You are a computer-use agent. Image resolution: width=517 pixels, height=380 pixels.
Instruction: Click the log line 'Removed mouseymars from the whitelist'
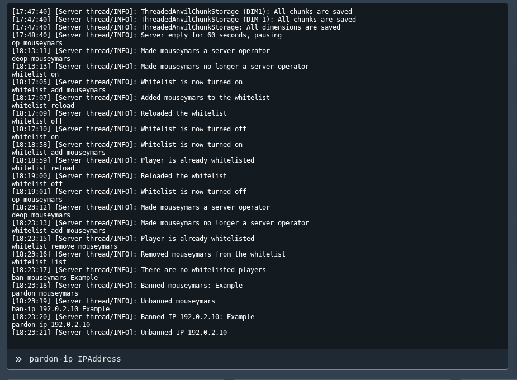(149, 254)
